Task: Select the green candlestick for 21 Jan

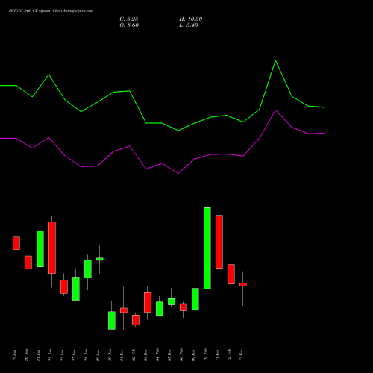Action: (40, 248)
